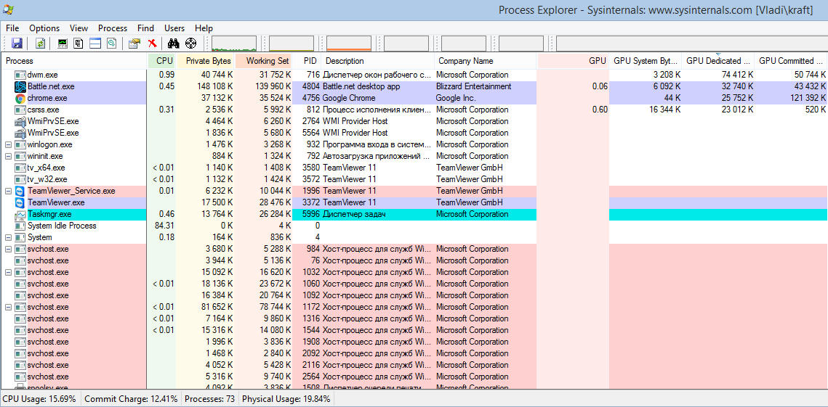Viewport: 828px width, 407px height.
Task: Open the Users menu
Action: point(174,28)
